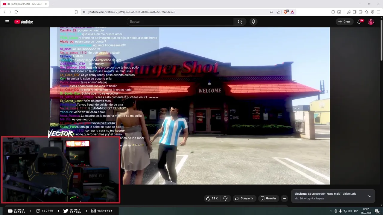
Task: Select the RED POINT - MC CACO tab
Action: 25,4
